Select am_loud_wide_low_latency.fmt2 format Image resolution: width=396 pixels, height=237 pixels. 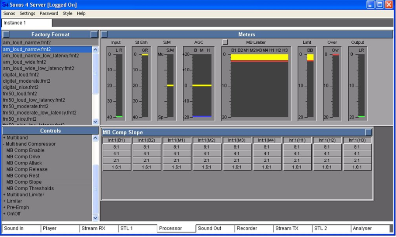[38, 68]
